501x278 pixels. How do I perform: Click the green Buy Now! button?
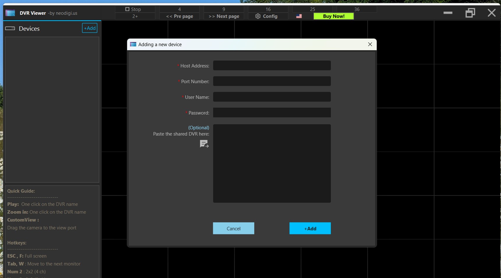pos(333,16)
